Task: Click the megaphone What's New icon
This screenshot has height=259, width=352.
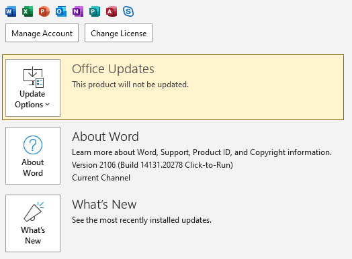Action: point(34,211)
